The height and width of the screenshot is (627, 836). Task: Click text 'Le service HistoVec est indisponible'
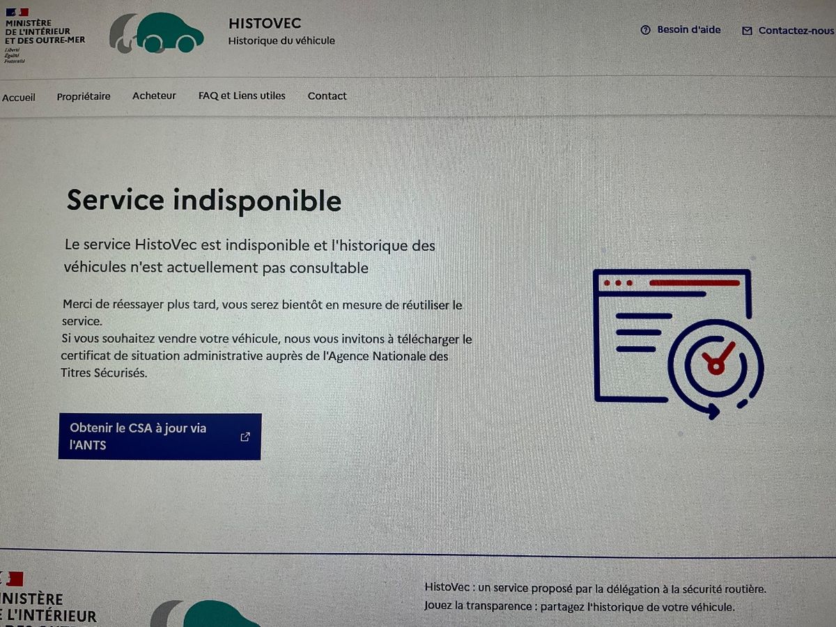click(x=187, y=245)
